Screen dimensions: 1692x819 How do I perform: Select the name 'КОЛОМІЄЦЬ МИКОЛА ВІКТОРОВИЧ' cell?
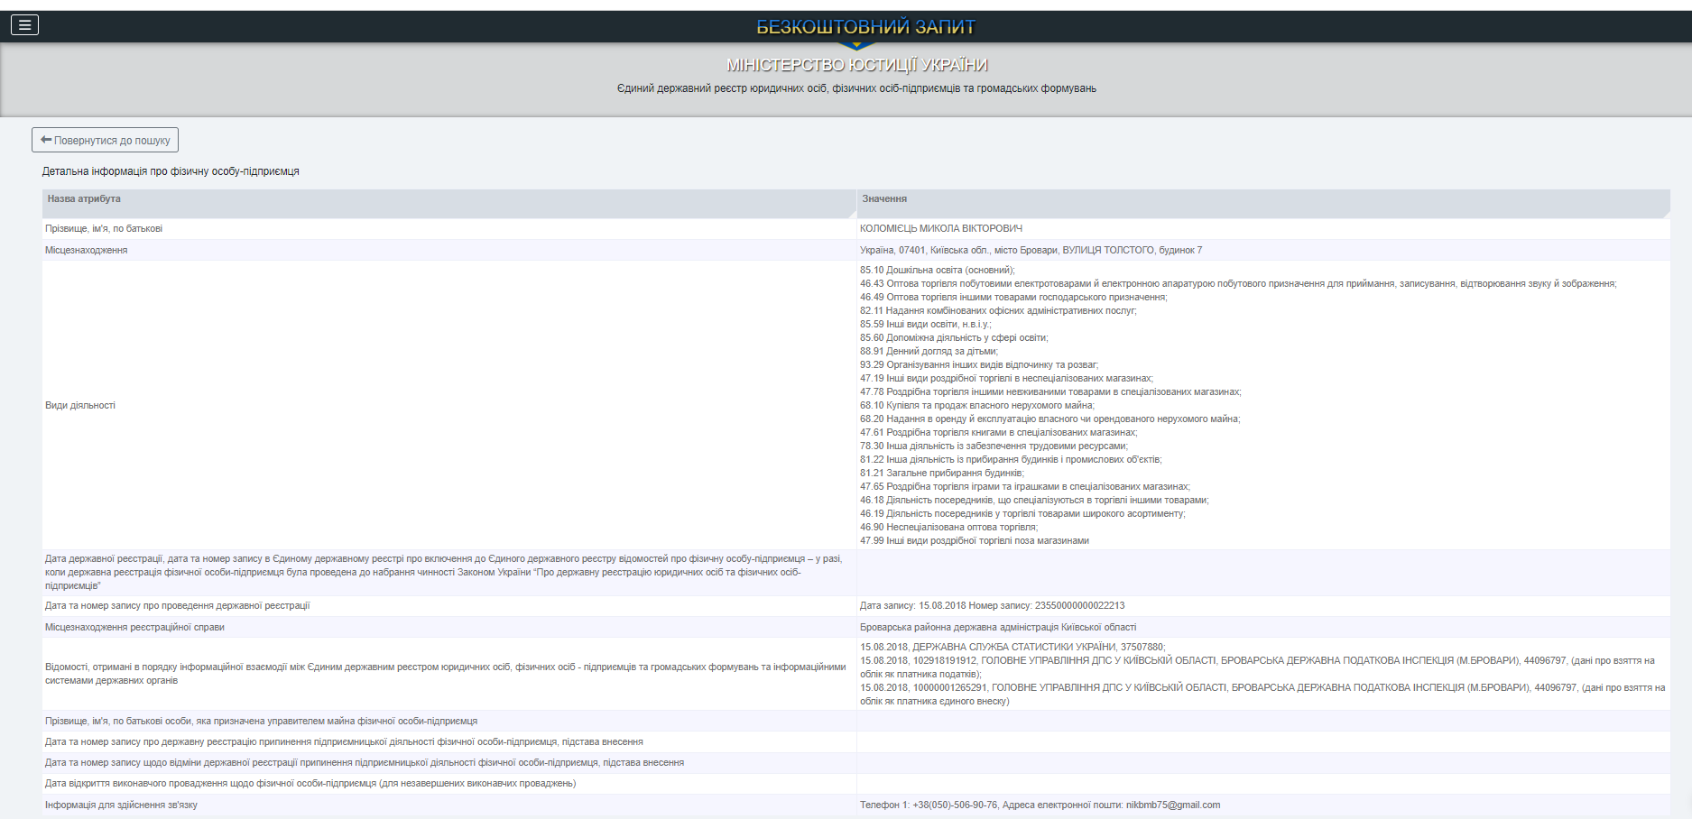tap(940, 229)
